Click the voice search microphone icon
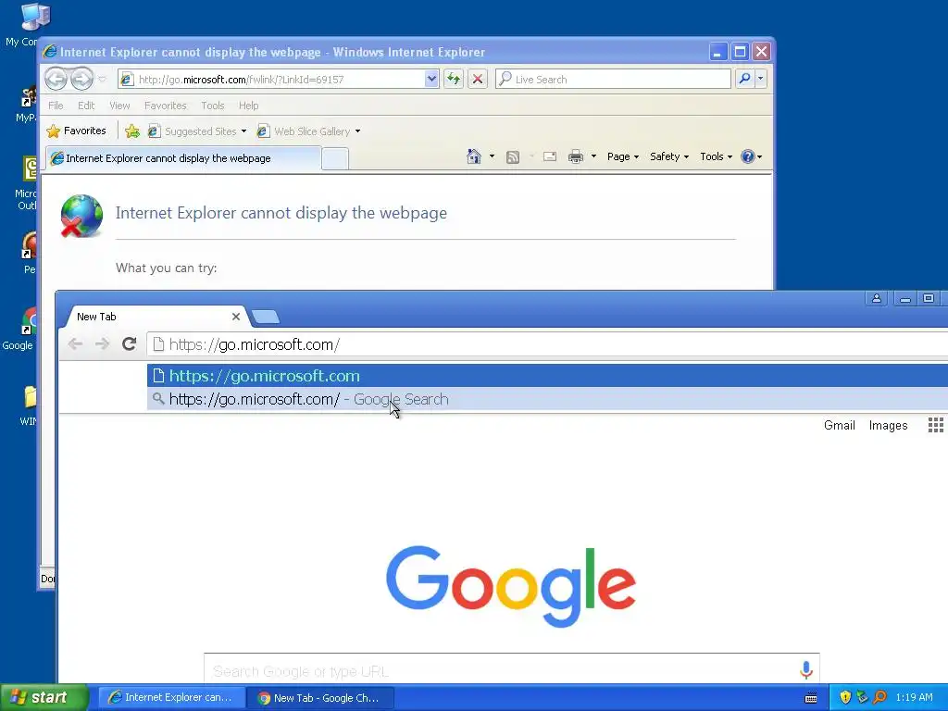 coord(806,670)
